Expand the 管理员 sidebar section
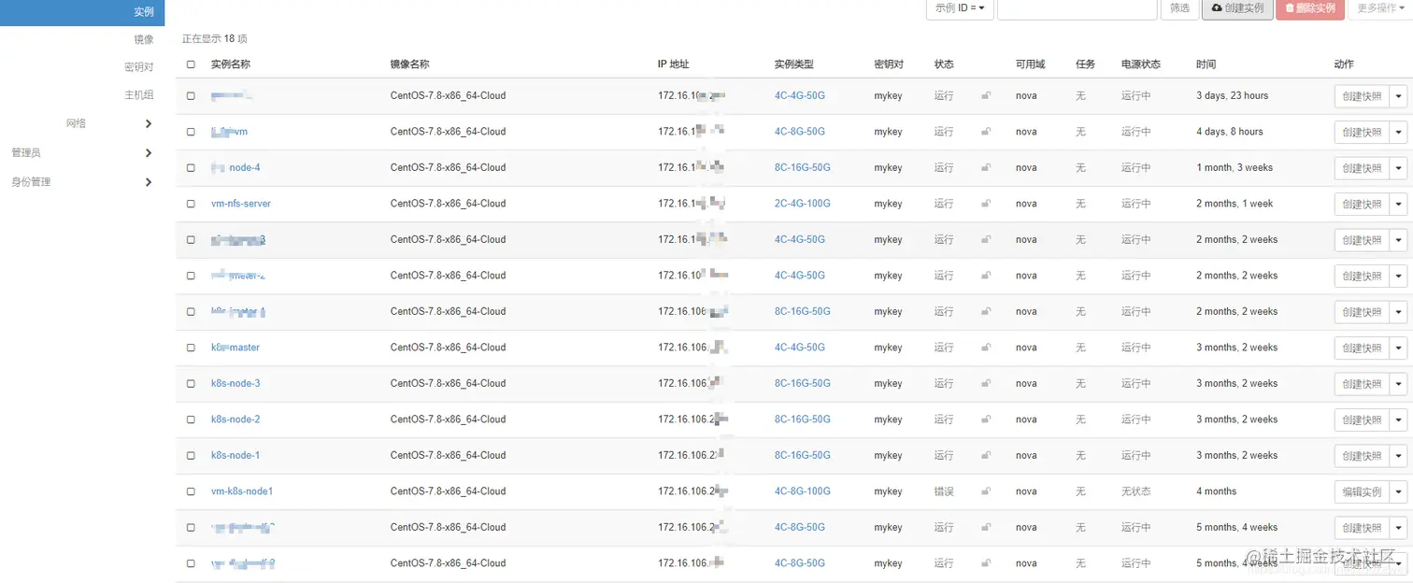 [x=148, y=153]
